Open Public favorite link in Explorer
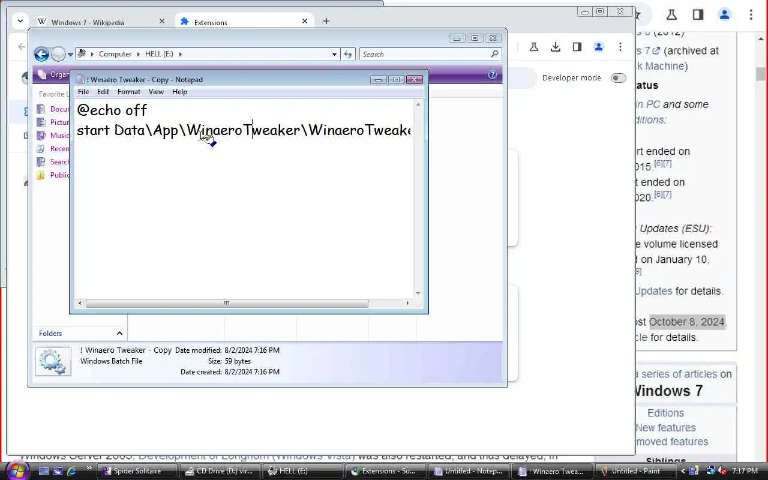 [x=53, y=175]
